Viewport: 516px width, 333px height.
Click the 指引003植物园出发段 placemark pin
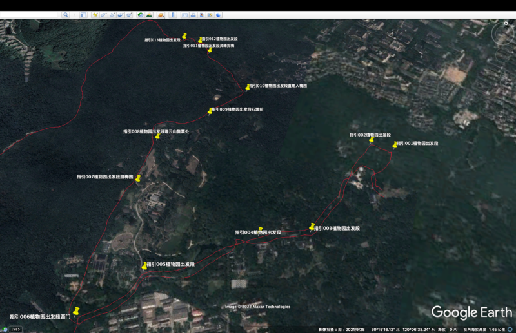[x=312, y=227]
